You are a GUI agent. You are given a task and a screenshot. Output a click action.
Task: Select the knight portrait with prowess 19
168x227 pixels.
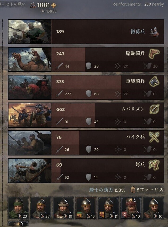(x=63, y=208)
